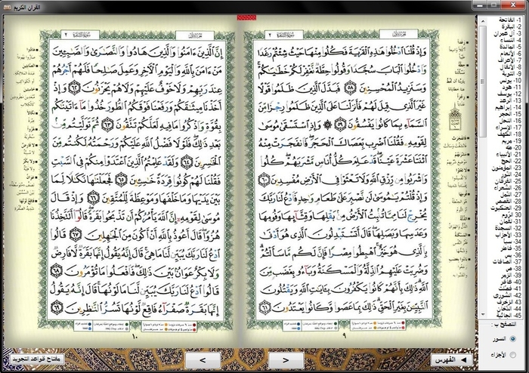The height and width of the screenshot is (373, 529).
Task: Select surah 26- الشعراء in the list
Action: pos(508,188)
